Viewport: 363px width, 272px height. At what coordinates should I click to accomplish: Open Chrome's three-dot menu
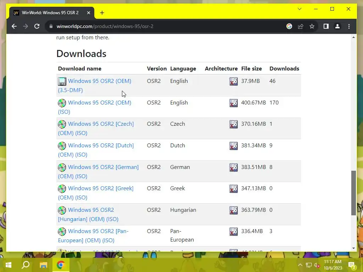click(x=349, y=26)
